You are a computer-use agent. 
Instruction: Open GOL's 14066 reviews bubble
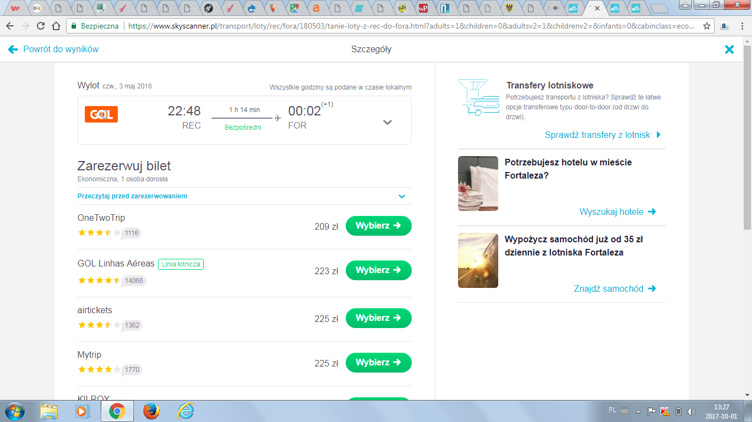click(x=134, y=281)
